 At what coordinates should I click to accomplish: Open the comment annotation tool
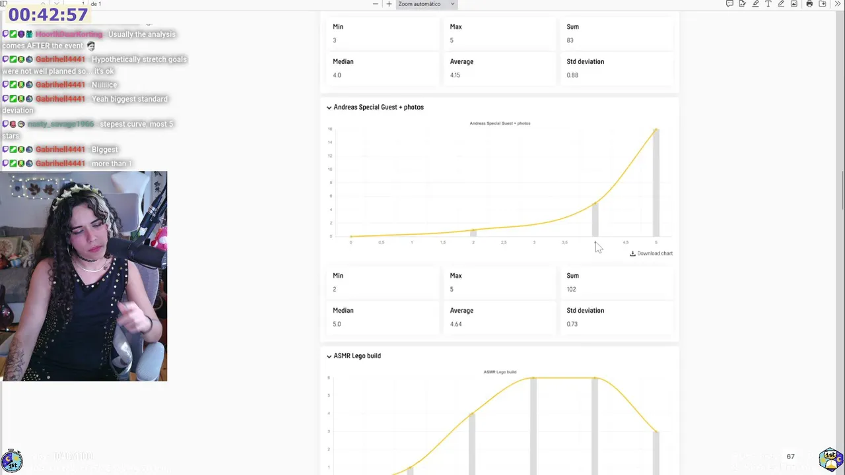(729, 4)
